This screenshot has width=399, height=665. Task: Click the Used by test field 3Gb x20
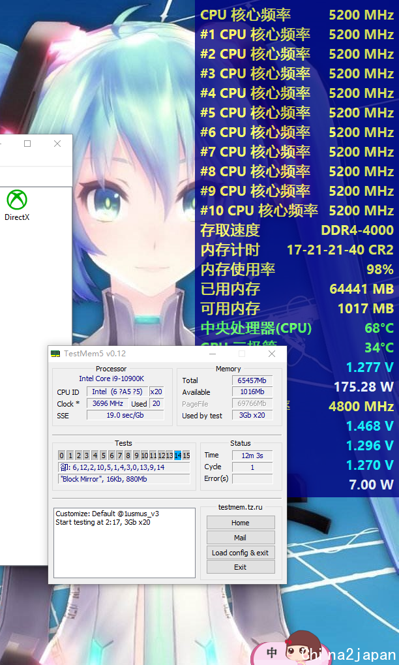point(252,416)
